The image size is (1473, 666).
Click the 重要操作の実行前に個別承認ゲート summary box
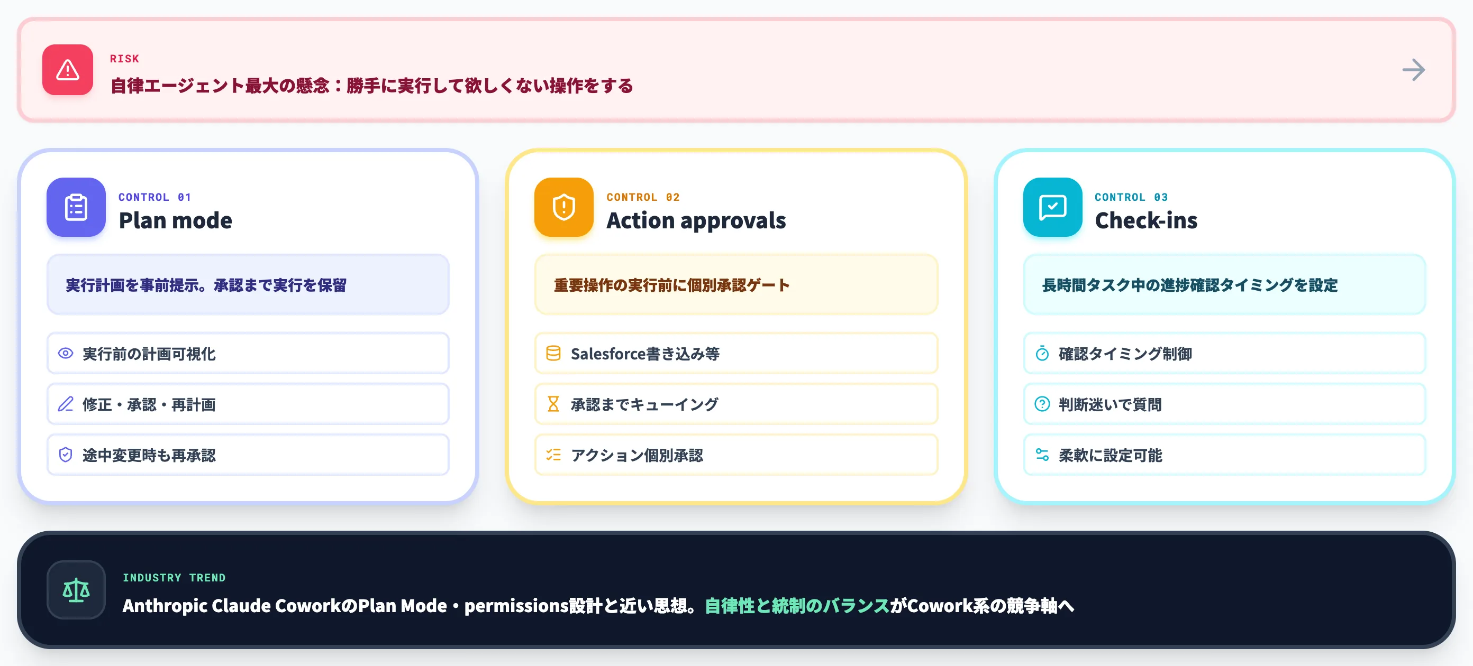tap(736, 284)
